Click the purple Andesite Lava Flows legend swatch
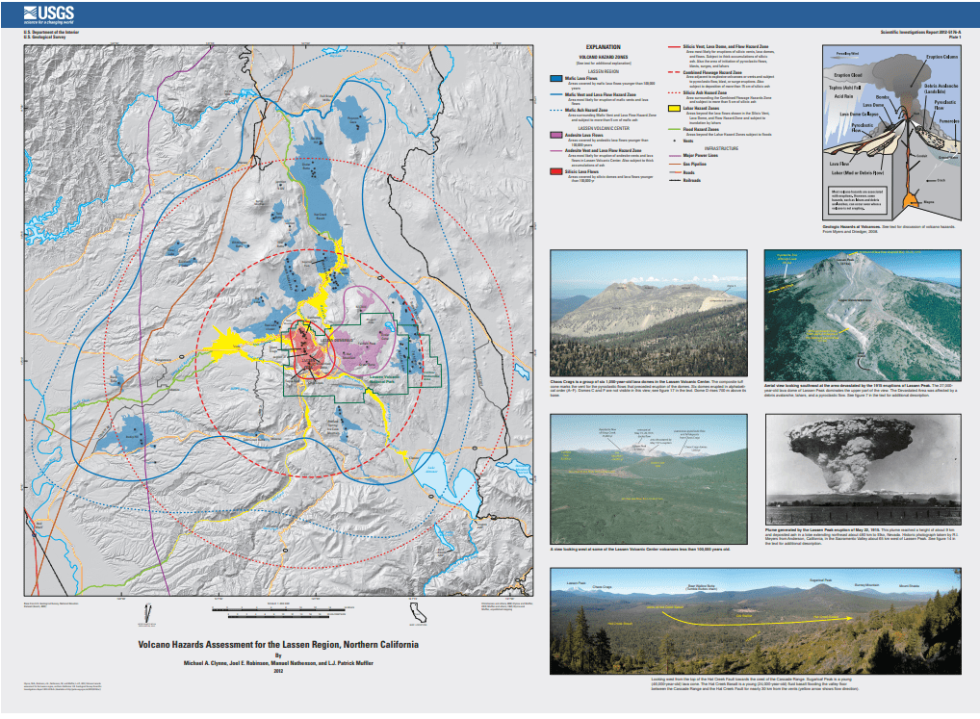980x719 pixels. (555, 137)
